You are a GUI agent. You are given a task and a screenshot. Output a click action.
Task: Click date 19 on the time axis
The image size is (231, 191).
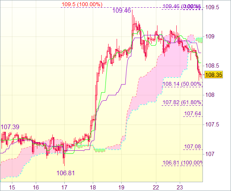(x=121, y=188)
